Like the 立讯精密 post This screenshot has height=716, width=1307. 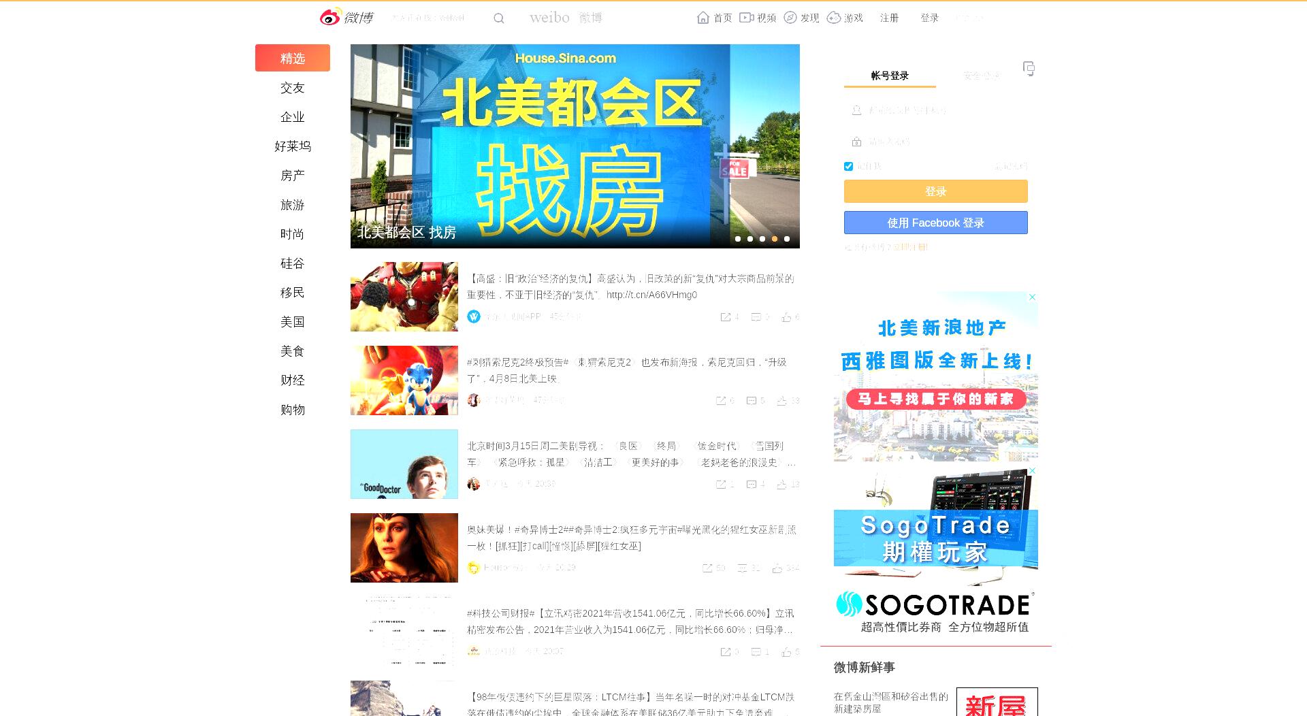point(786,652)
